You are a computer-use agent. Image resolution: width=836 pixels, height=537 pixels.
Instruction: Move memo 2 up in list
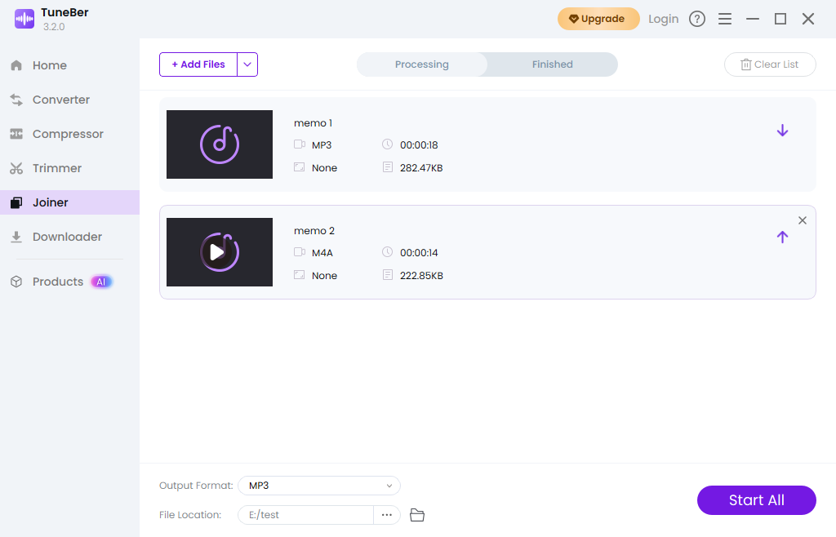782,237
